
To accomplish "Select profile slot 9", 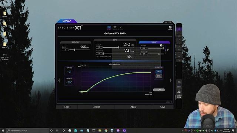I will point(179,60).
